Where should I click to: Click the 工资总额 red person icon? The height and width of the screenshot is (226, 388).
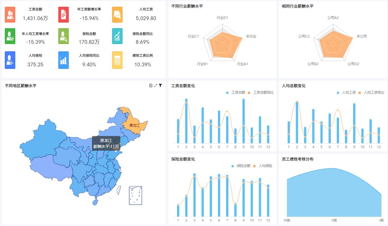10,14
